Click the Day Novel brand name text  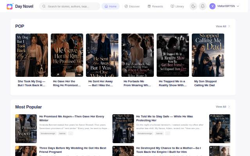point(24,6)
